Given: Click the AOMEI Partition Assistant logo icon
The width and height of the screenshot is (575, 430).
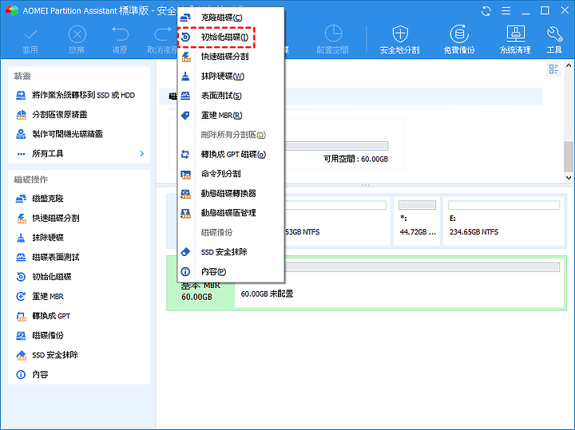Looking at the screenshot, I should click(x=12, y=10).
